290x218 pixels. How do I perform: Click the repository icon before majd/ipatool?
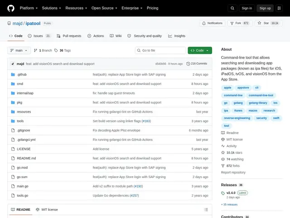click(x=9, y=23)
